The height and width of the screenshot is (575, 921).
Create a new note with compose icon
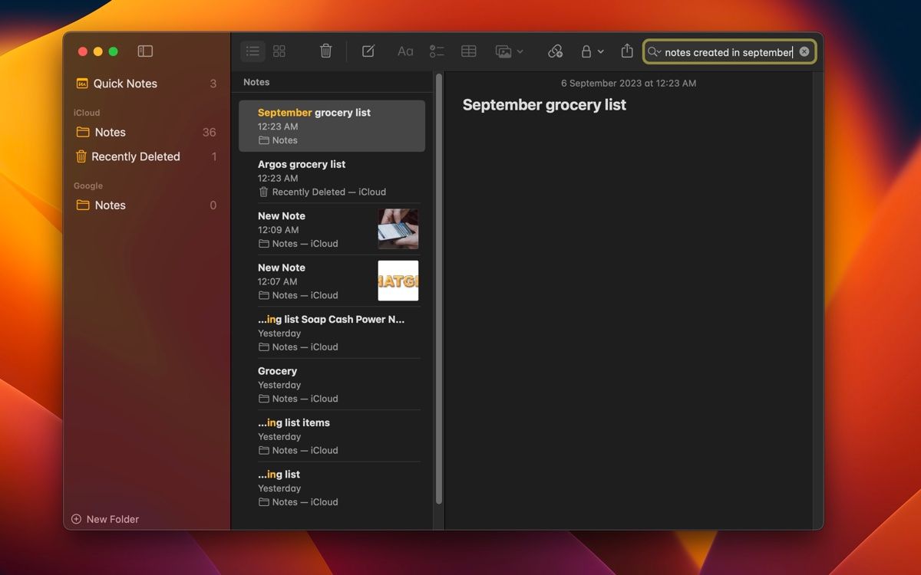click(368, 51)
